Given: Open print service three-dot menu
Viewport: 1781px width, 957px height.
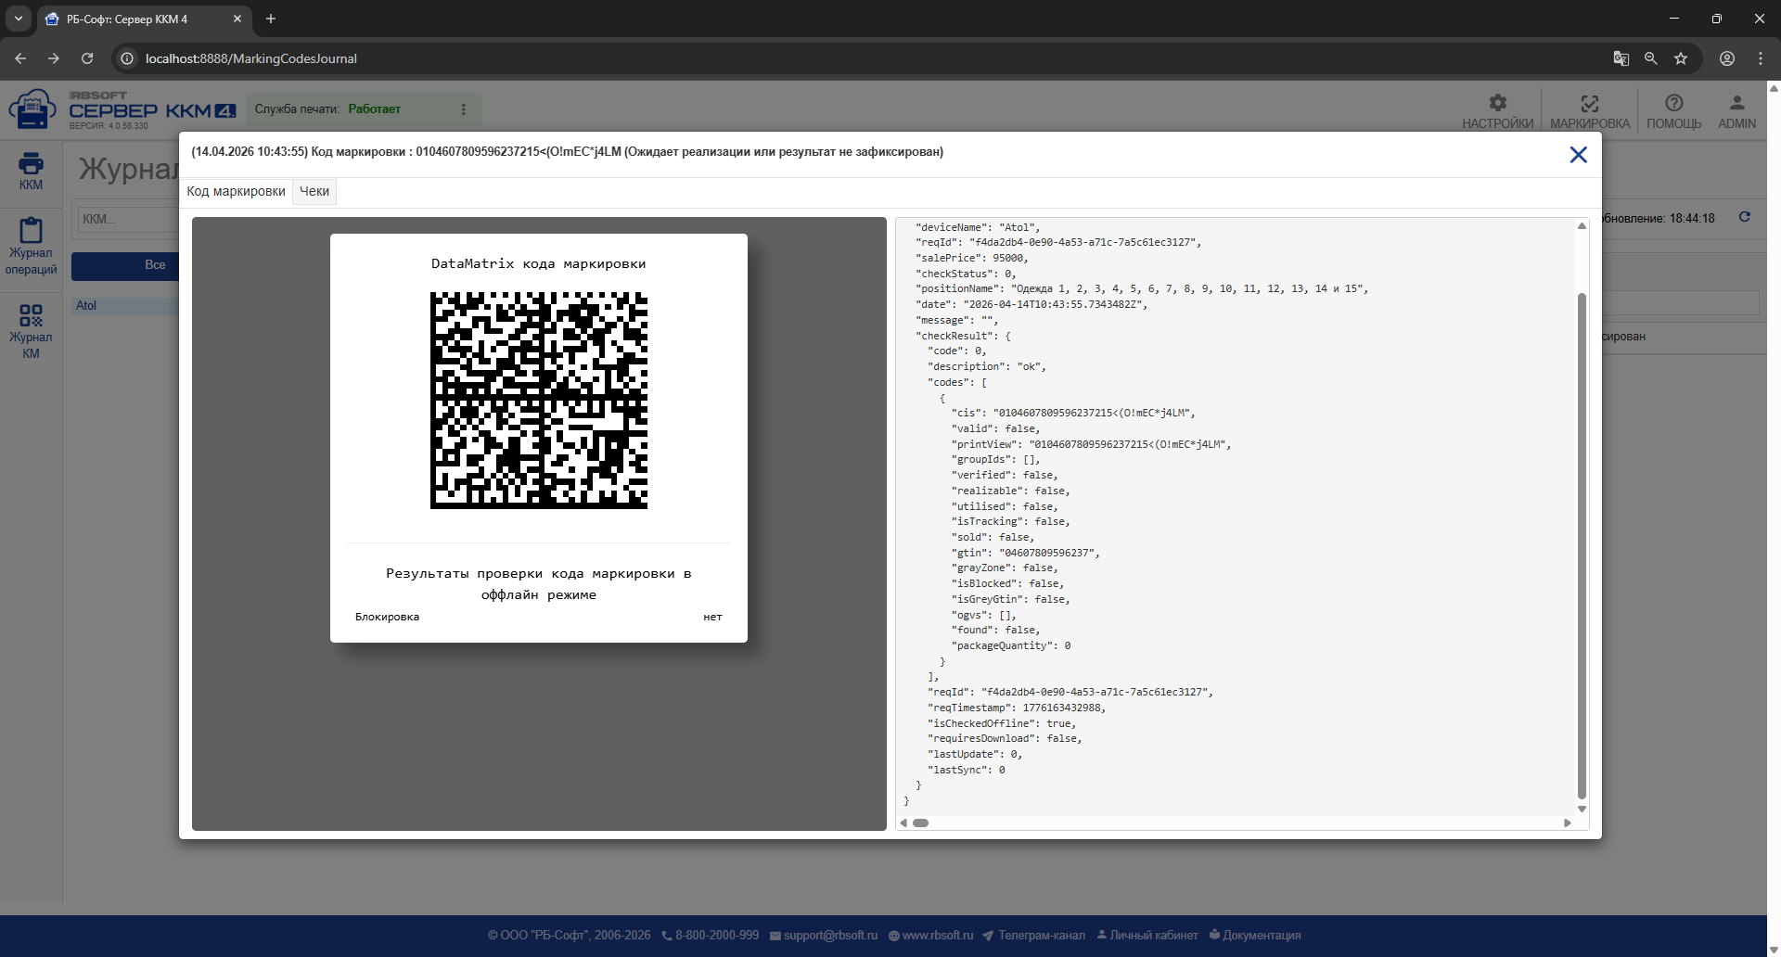Looking at the screenshot, I should pos(464,109).
